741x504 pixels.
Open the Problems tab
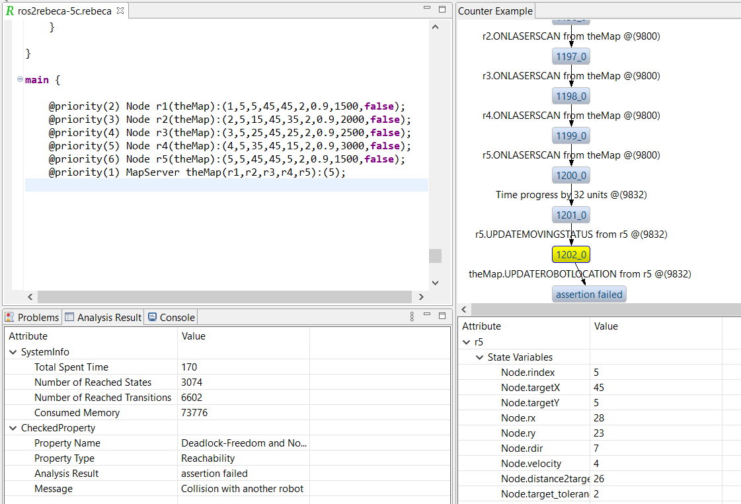pyautogui.click(x=32, y=318)
